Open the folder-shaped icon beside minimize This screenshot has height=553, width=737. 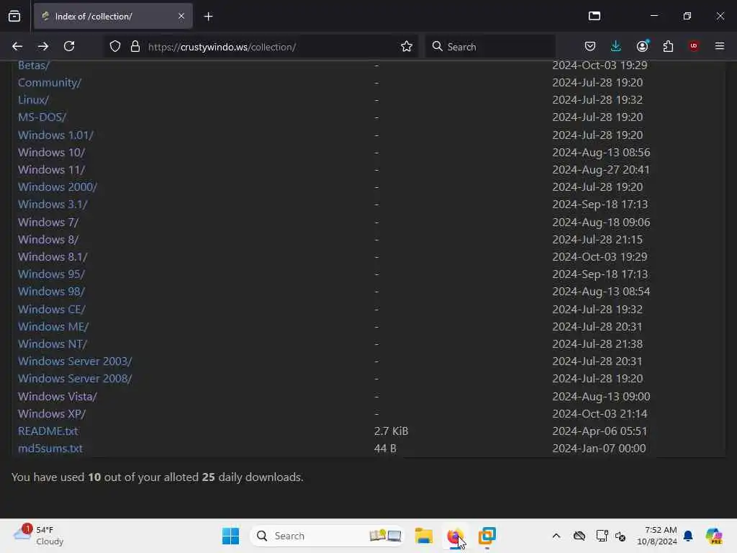[594, 16]
